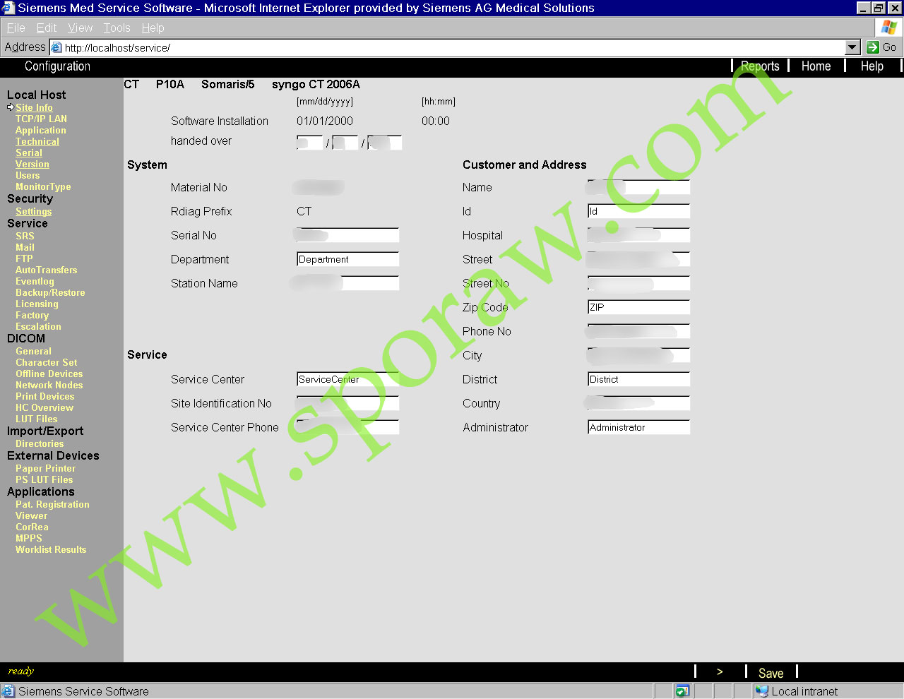Focus the Zip Code text field
904x699 pixels.
638,307
